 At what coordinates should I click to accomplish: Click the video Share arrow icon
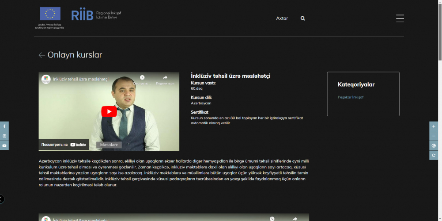[165, 77]
